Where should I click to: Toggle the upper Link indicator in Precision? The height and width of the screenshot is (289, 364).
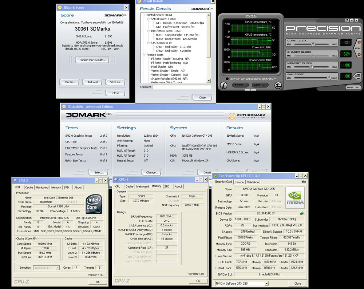[359, 42]
